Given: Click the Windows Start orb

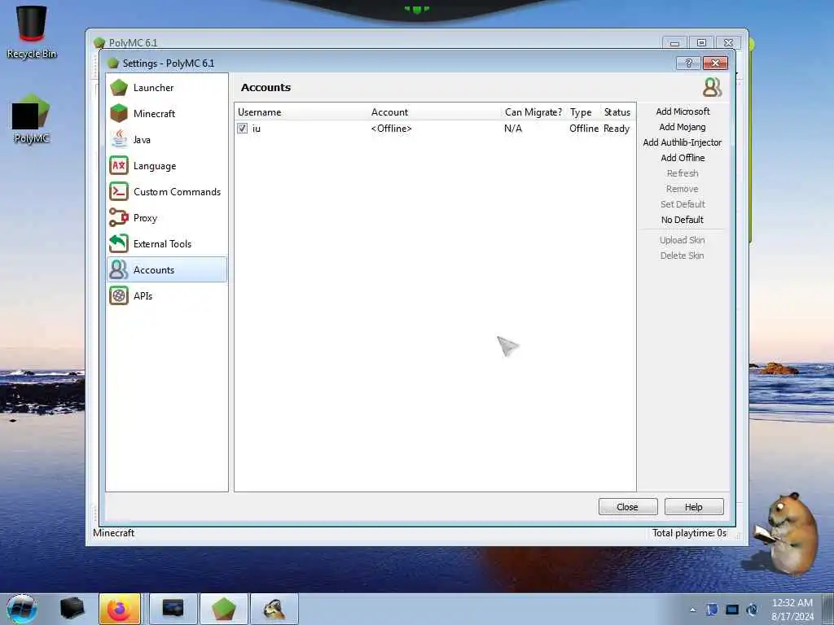Looking at the screenshot, I should pos(22,609).
